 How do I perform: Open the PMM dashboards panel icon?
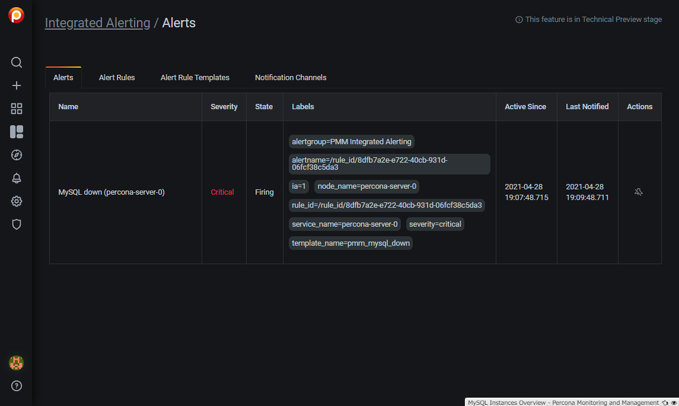click(x=17, y=132)
